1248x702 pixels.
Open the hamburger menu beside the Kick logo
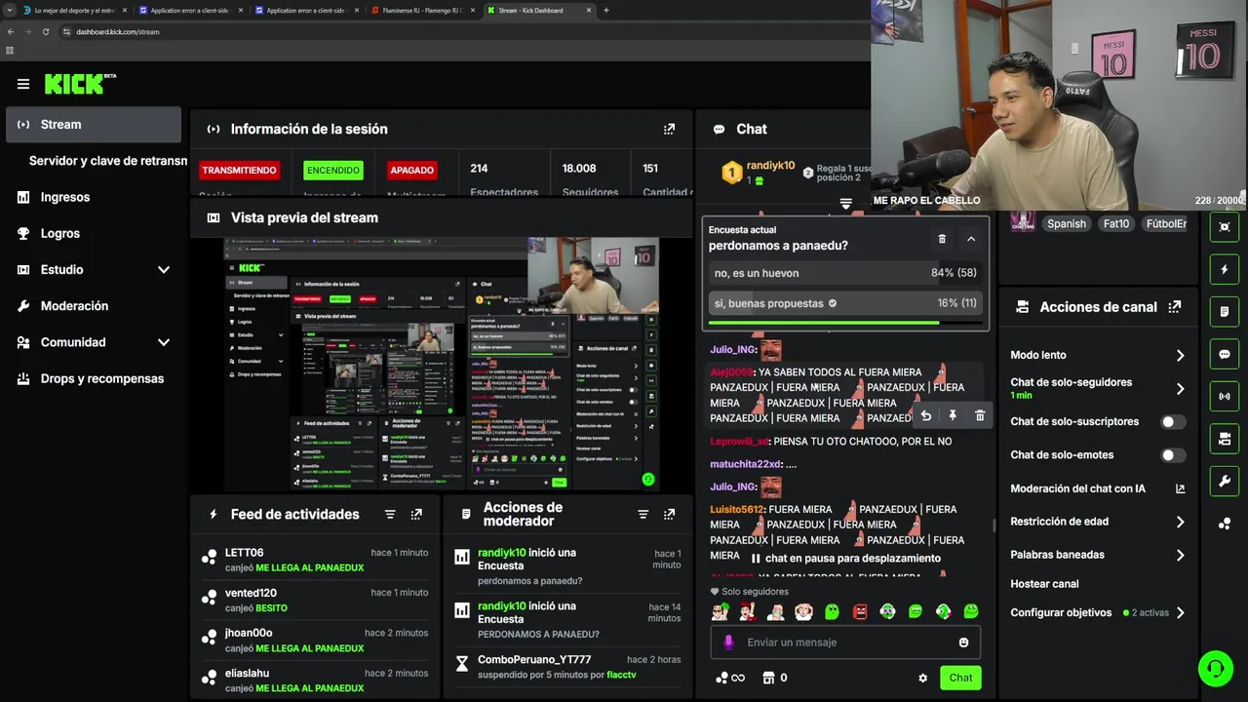(23, 84)
